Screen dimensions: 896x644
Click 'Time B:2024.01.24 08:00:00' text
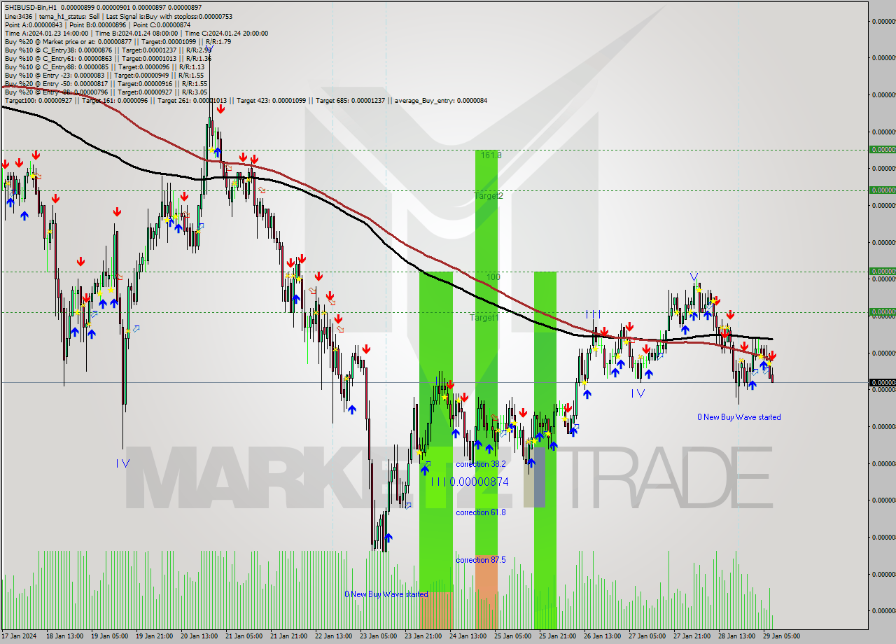pyautogui.click(x=136, y=33)
